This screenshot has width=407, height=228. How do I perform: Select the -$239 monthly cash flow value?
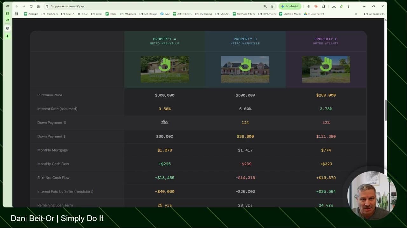245,164
